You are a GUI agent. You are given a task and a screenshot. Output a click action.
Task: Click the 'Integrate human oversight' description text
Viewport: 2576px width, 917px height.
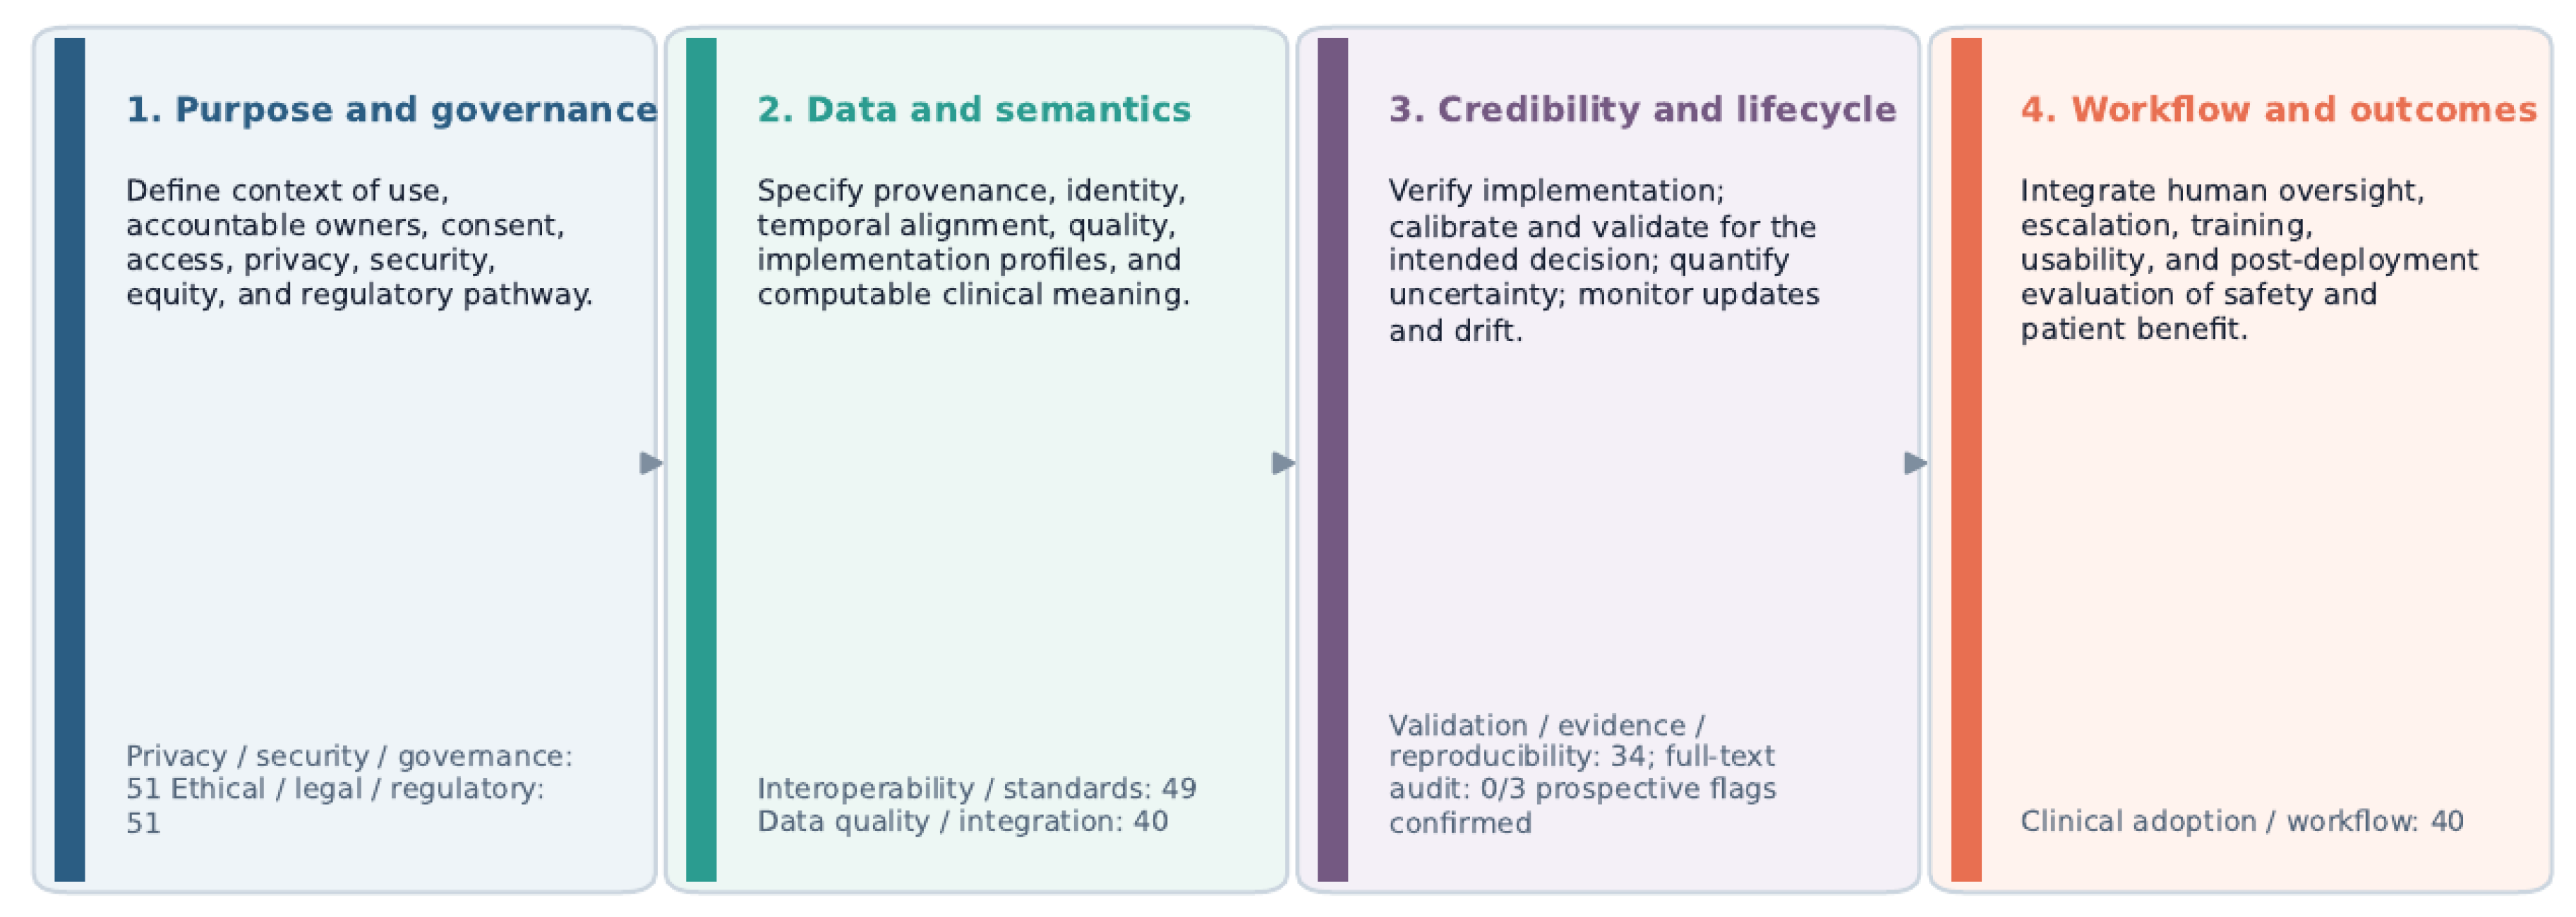(x=2249, y=260)
